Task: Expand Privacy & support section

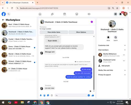Action: click(112, 75)
